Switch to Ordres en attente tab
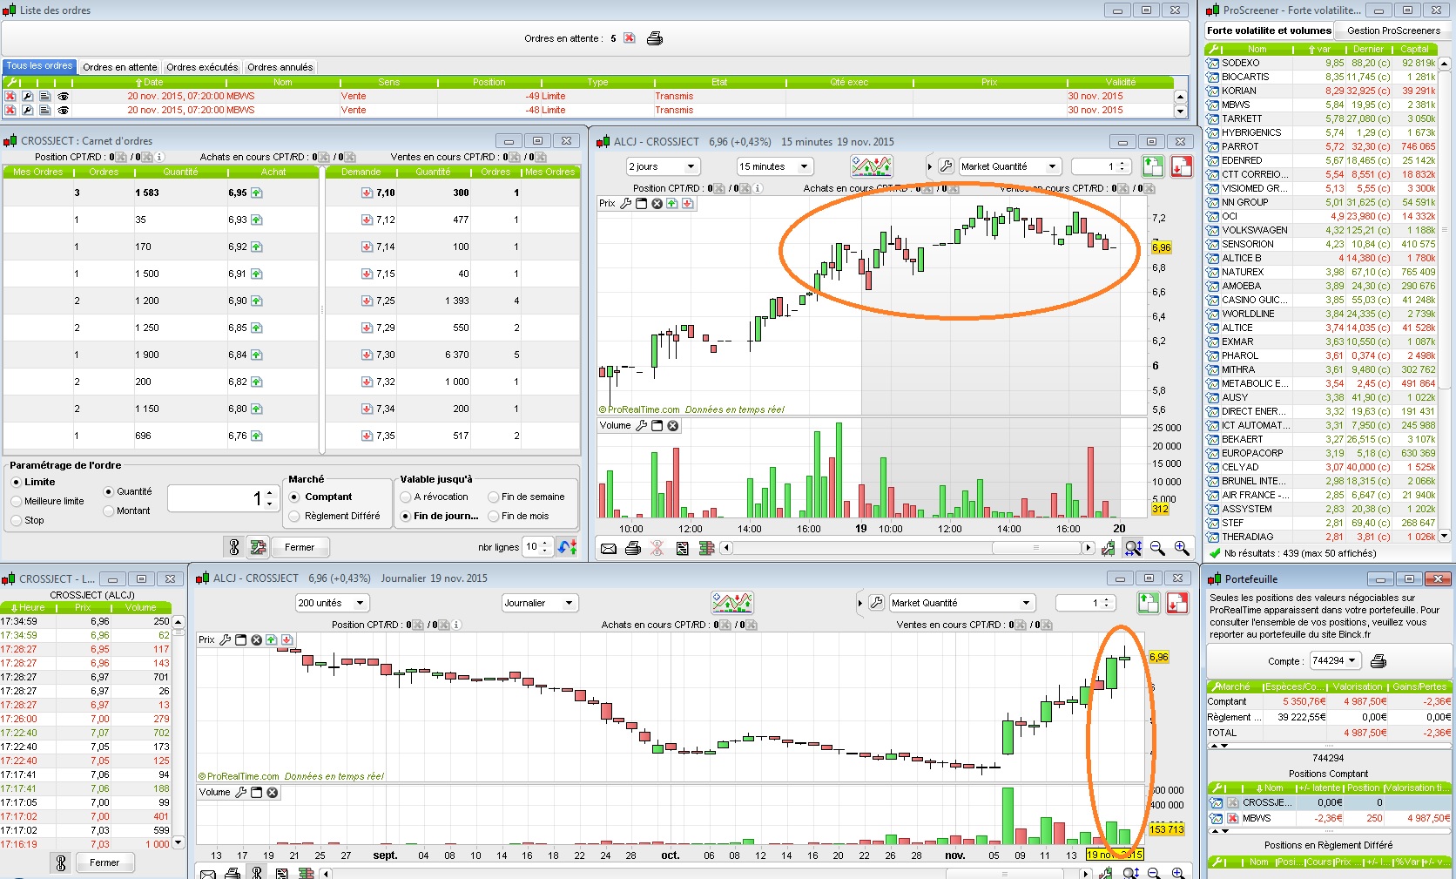Viewport: 1456px width, 879px height. tap(120, 67)
